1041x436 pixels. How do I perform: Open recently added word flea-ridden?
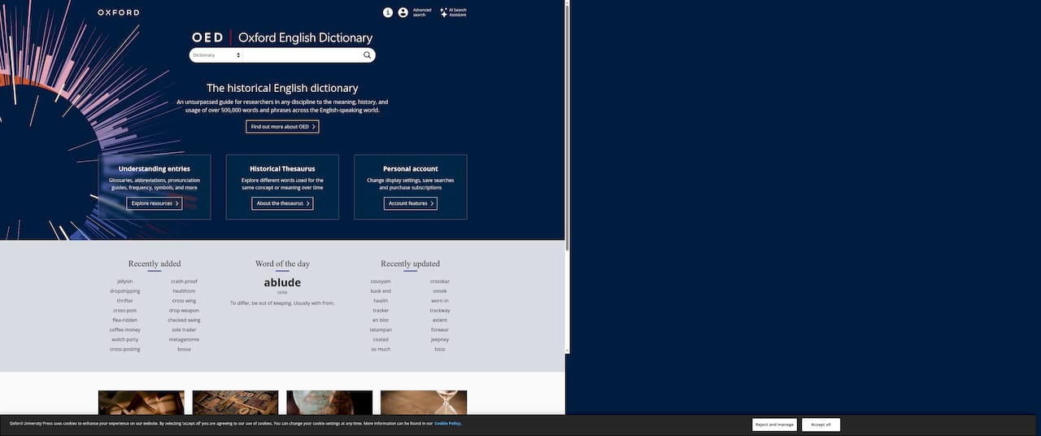click(x=125, y=320)
